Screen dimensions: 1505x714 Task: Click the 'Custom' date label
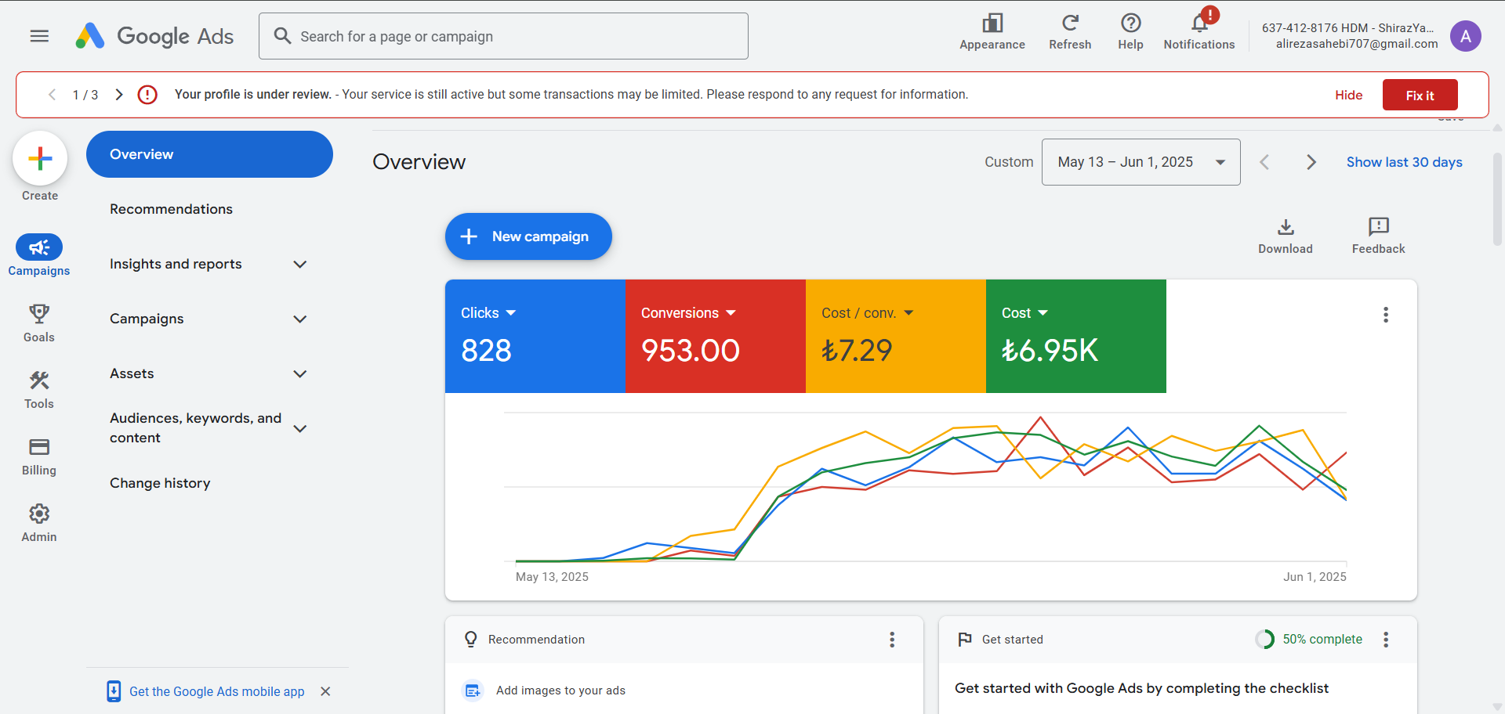[x=1009, y=162]
